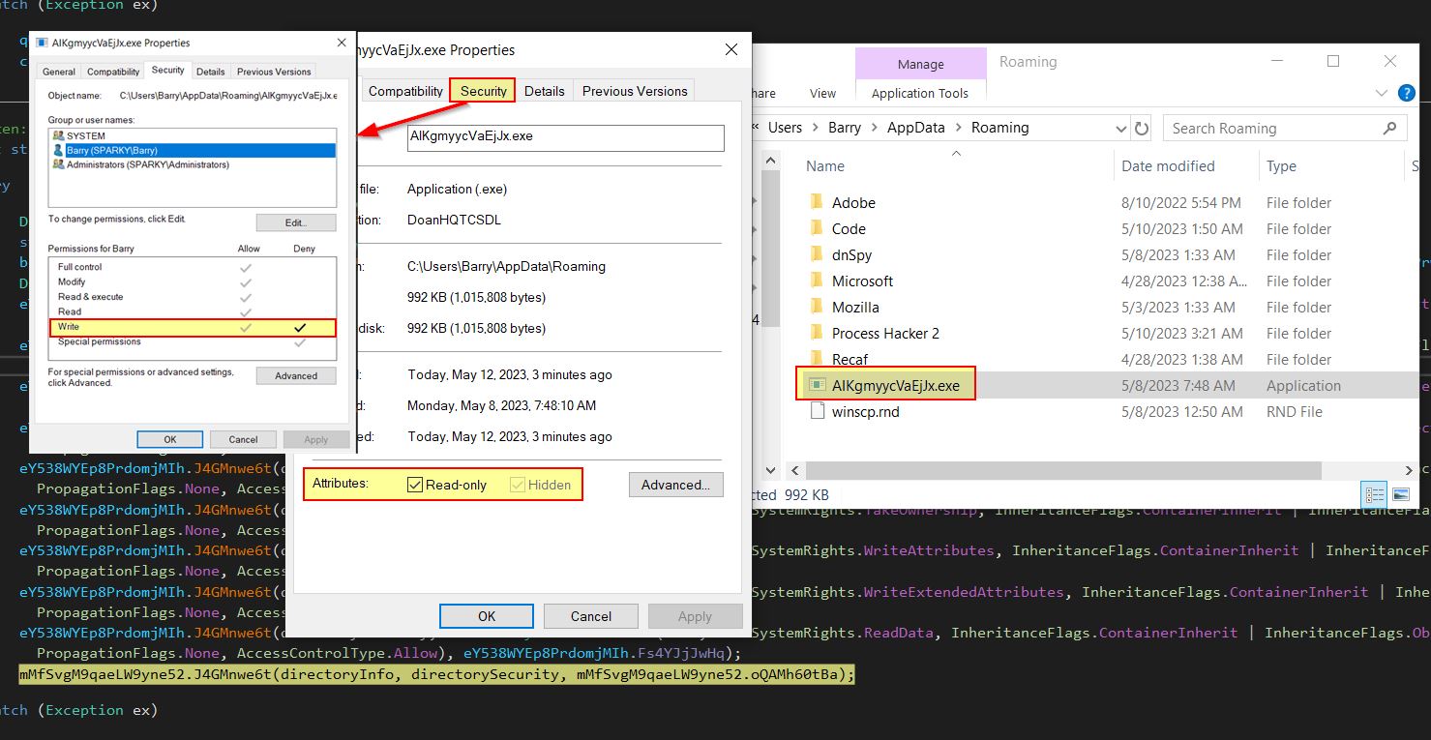Image resolution: width=1431 pixels, height=740 pixels.
Task: Open Previous Versions tab in large Properties window
Action: 635,91
